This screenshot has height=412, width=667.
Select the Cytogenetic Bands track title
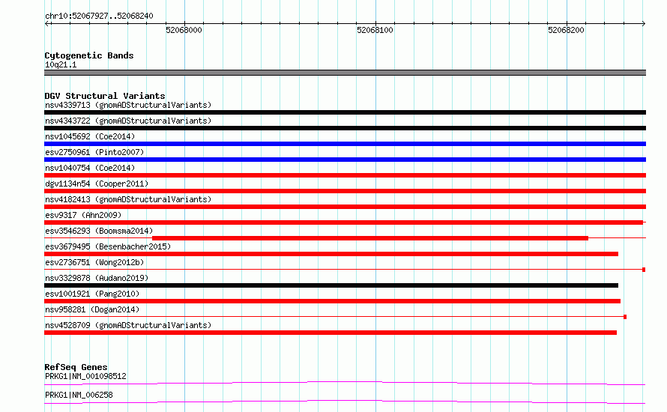(x=89, y=55)
